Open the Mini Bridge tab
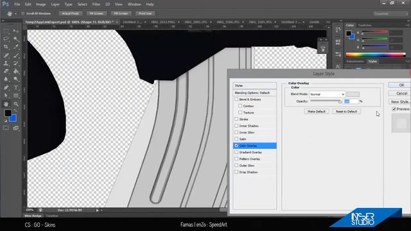This screenshot has width=411, height=231. coord(33,216)
